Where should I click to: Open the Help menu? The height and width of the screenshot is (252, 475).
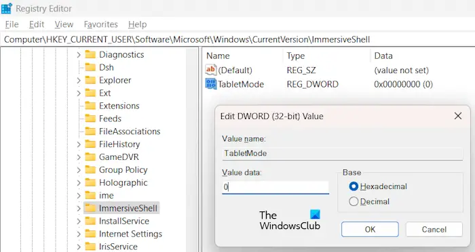click(x=137, y=24)
